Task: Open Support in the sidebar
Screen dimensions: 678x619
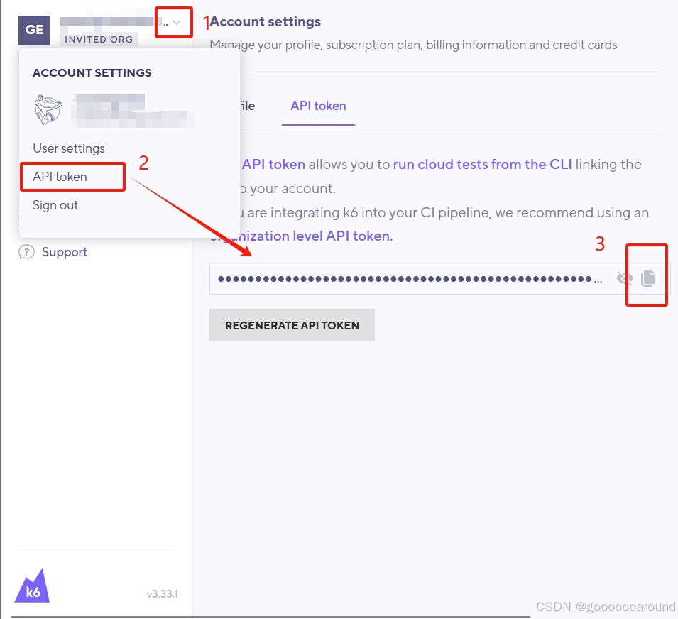Action: click(x=65, y=252)
